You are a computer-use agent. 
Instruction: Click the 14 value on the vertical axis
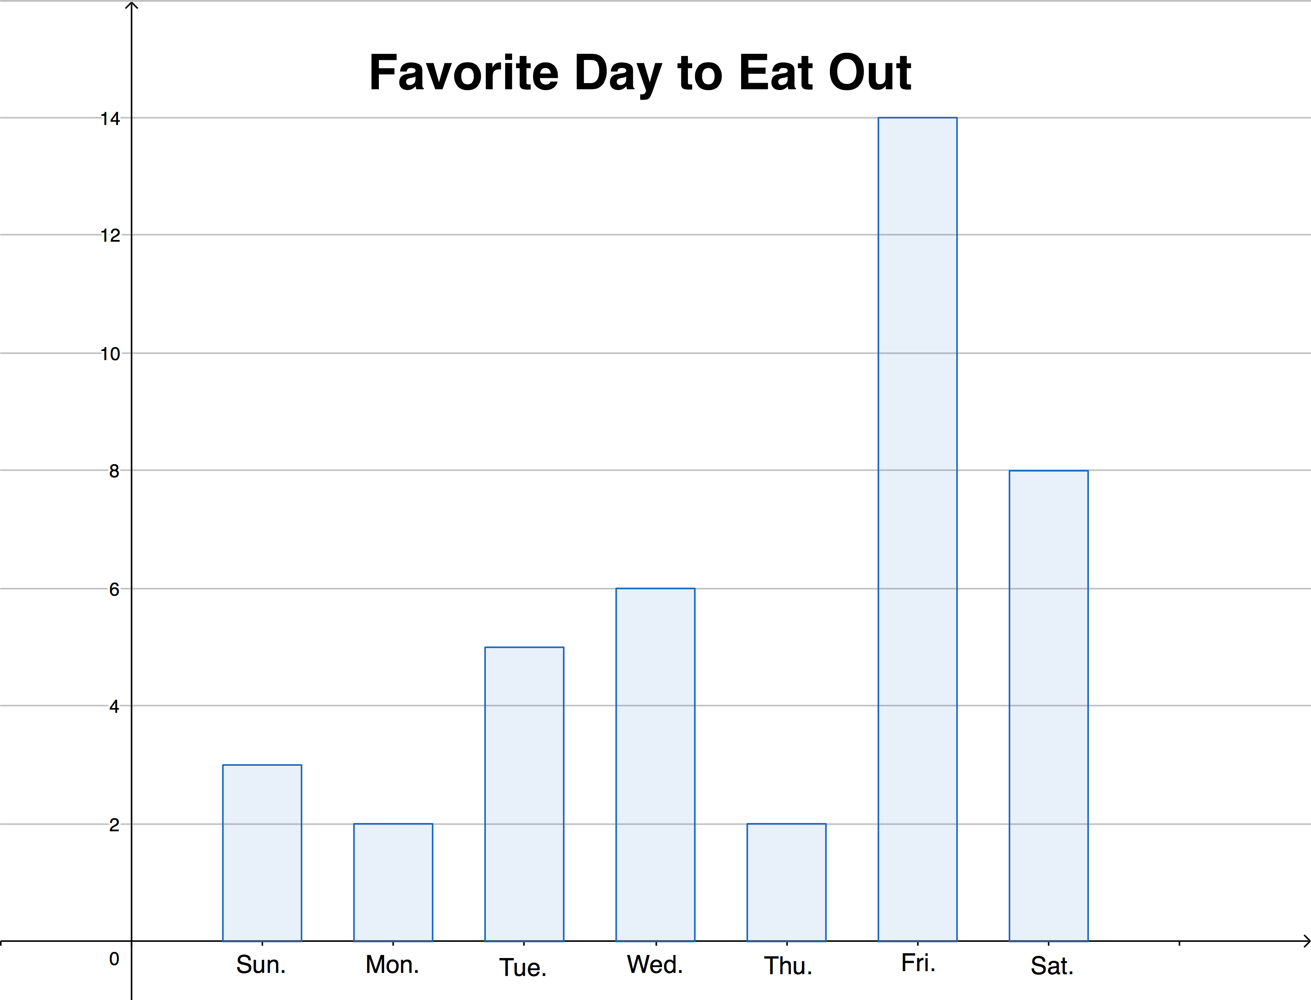point(110,119)
